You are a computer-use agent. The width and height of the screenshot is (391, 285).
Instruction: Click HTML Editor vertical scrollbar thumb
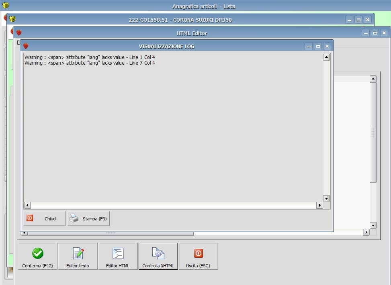tap(373, 132)
